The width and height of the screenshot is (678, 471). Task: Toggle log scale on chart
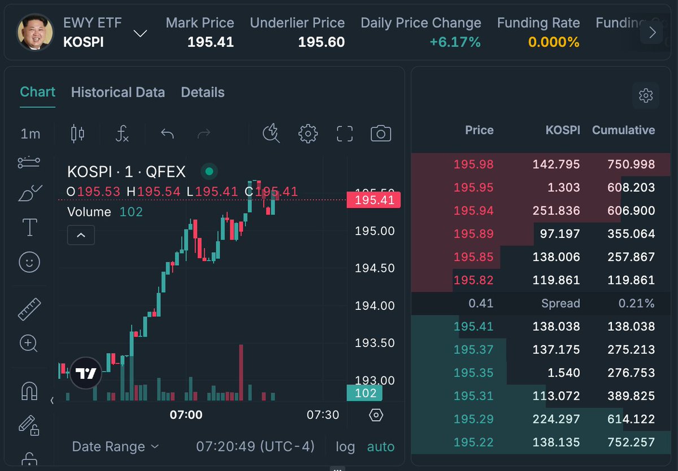tap(345, 447)
